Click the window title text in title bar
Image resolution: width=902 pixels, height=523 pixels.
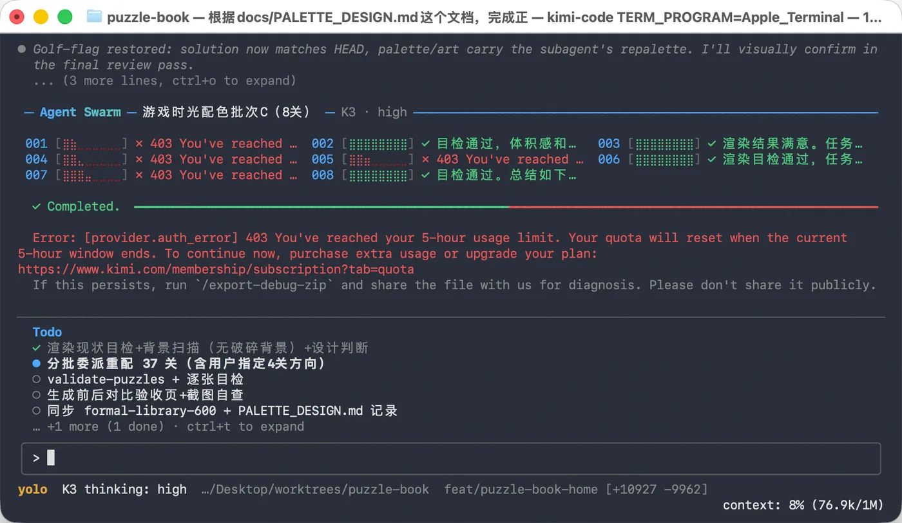(x=494, y=17)
